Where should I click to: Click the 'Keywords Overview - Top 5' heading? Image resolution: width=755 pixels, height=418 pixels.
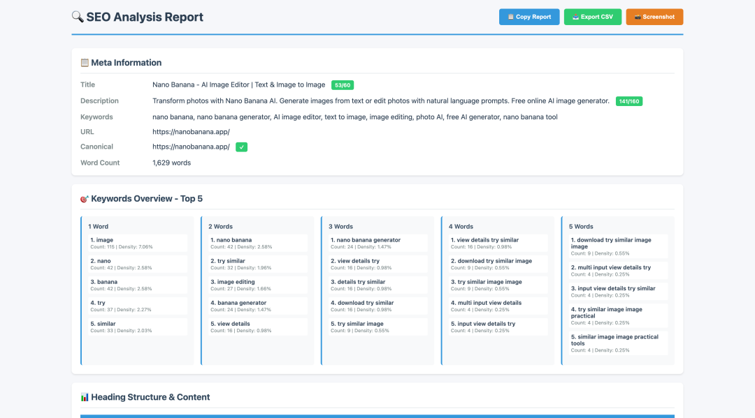(147, 199)
